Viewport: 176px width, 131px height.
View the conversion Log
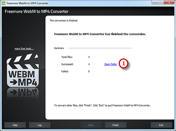tap(40, 125)
